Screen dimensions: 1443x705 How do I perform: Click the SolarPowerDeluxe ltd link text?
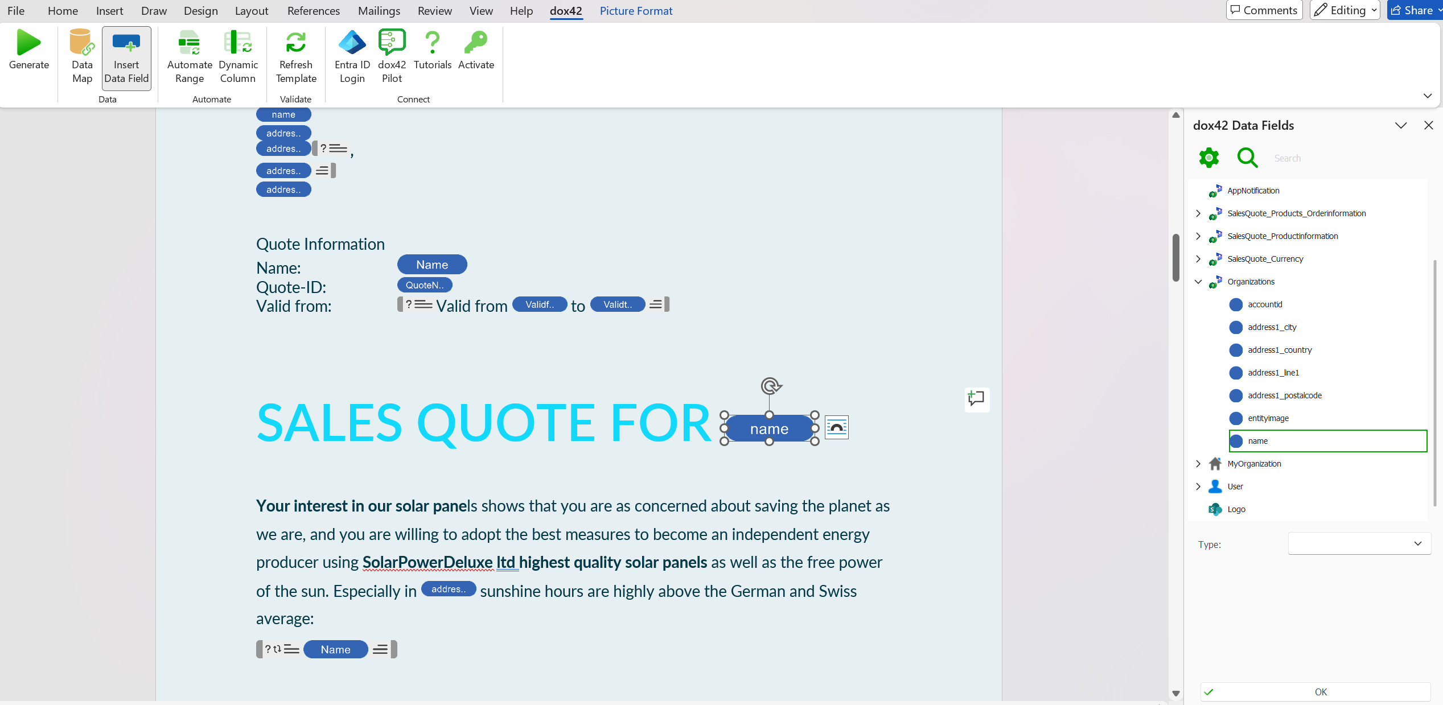pyautogui.click(x=439, y=562)
